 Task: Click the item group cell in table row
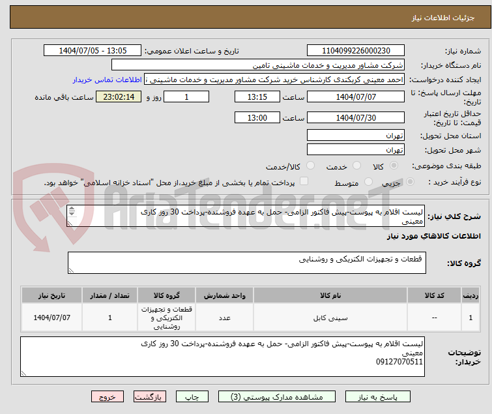pyautogui.click(x=166, y=318)
